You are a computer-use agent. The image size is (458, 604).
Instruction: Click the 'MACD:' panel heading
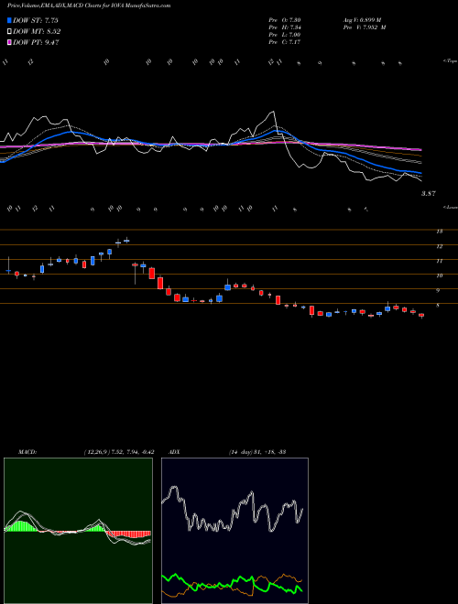point(27,452)
